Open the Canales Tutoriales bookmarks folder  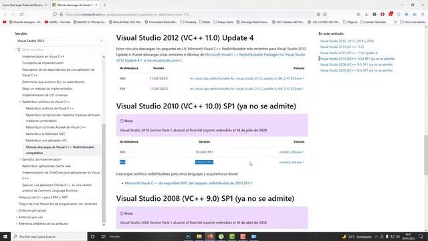(373, 22)
